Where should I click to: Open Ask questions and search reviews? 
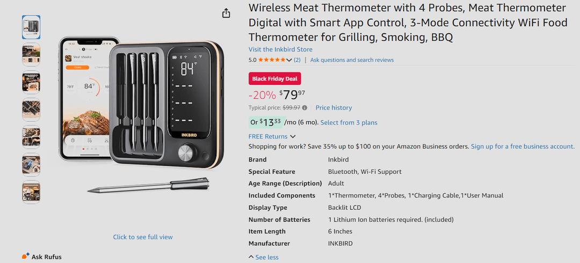tap(352, 60)
